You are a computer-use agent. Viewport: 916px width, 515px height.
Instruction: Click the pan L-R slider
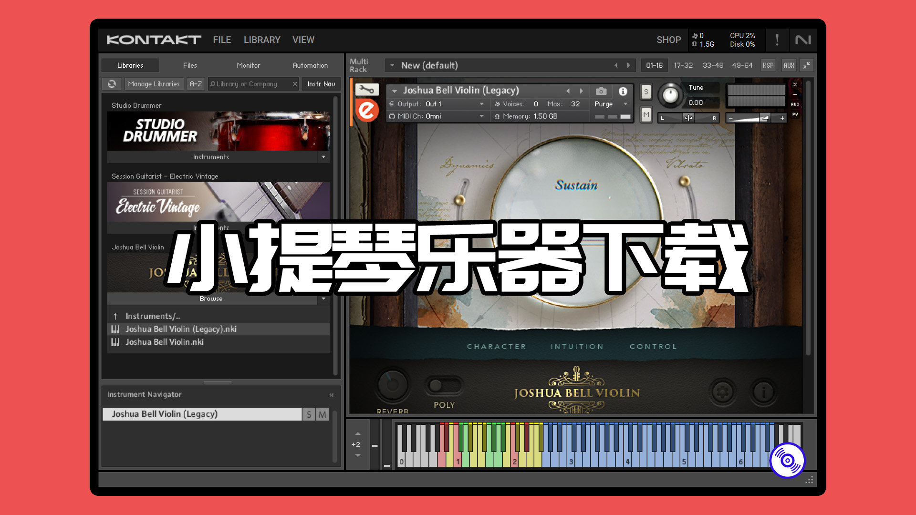tap(688, 118)
